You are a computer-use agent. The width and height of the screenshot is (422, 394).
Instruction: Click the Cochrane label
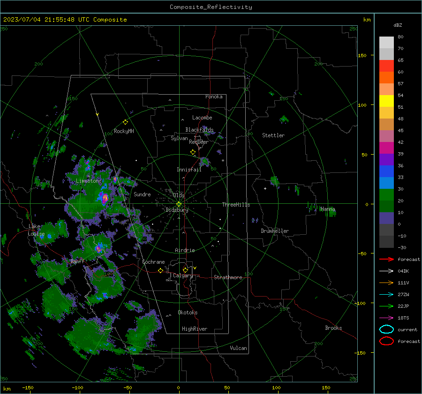[153, 262]
